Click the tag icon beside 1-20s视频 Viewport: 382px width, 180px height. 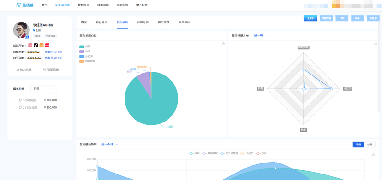point(20,100)
